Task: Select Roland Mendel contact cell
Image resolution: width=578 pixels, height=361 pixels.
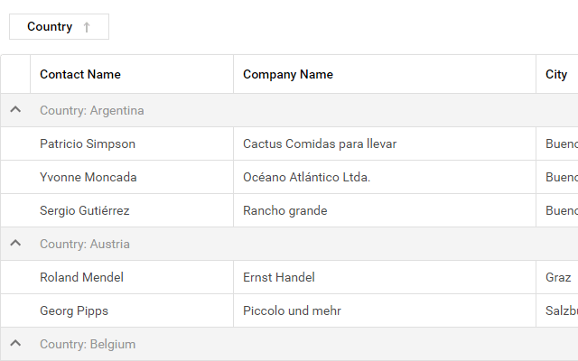Action: click(82, 277)
